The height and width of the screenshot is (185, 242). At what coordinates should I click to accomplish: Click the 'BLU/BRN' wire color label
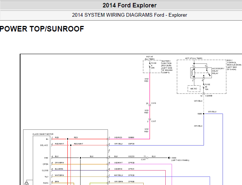coord(59,169)
